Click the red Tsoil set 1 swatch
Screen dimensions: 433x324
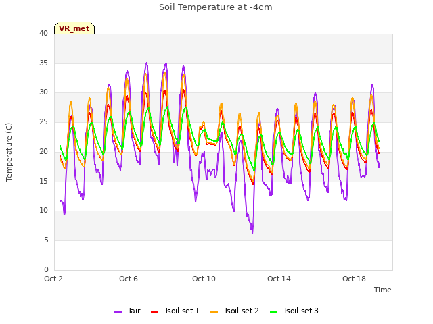[155, 312]
